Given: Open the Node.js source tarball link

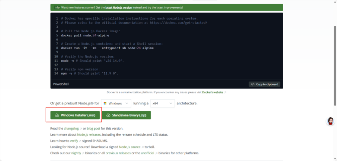Looking at the screenshot, I should point(129,147).
